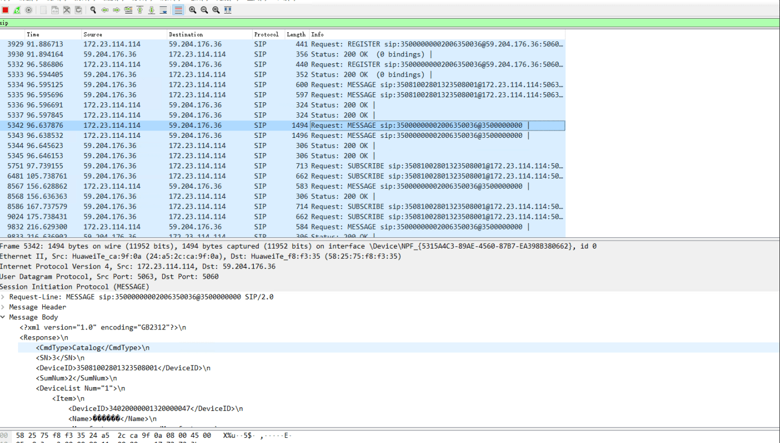Open capture options gear icon
Image resolution: width=780 pixels, height=443 pixels.
pos(29,10)
